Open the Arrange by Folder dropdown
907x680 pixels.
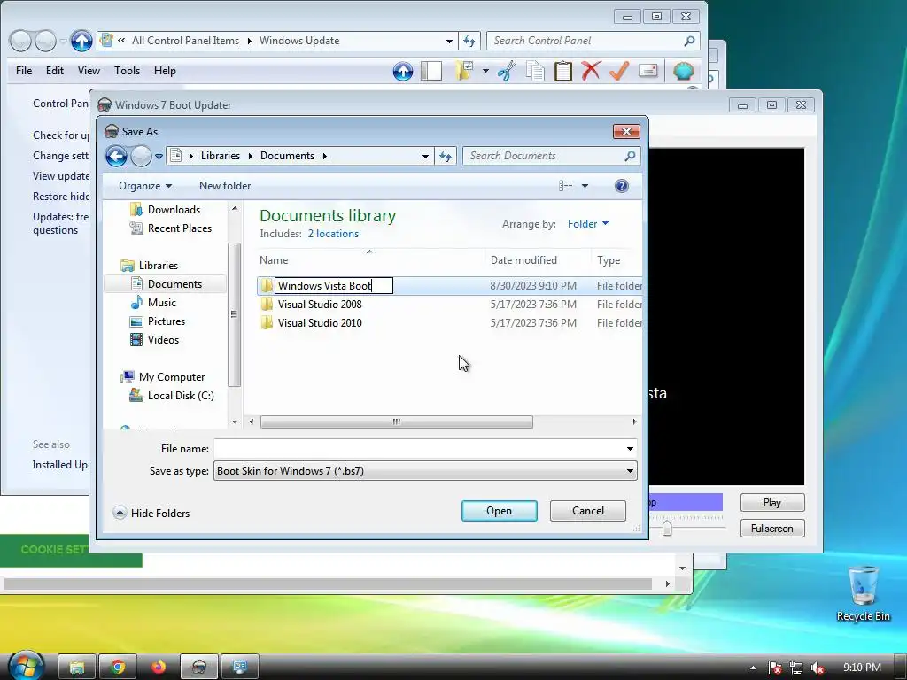[588, 224]
